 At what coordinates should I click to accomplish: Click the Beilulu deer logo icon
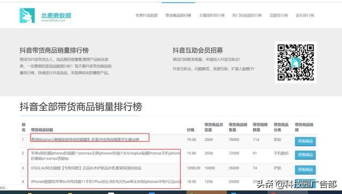(27, 15)
